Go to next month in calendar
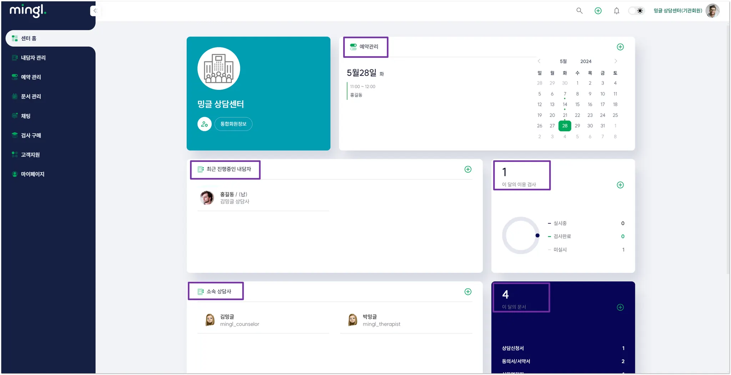 pyautogui.click(x=616, y=61)
